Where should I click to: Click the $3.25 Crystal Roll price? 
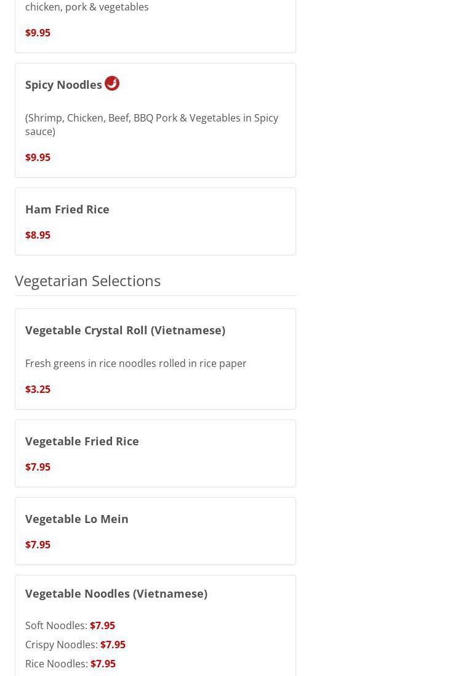[x=38, y=389]
